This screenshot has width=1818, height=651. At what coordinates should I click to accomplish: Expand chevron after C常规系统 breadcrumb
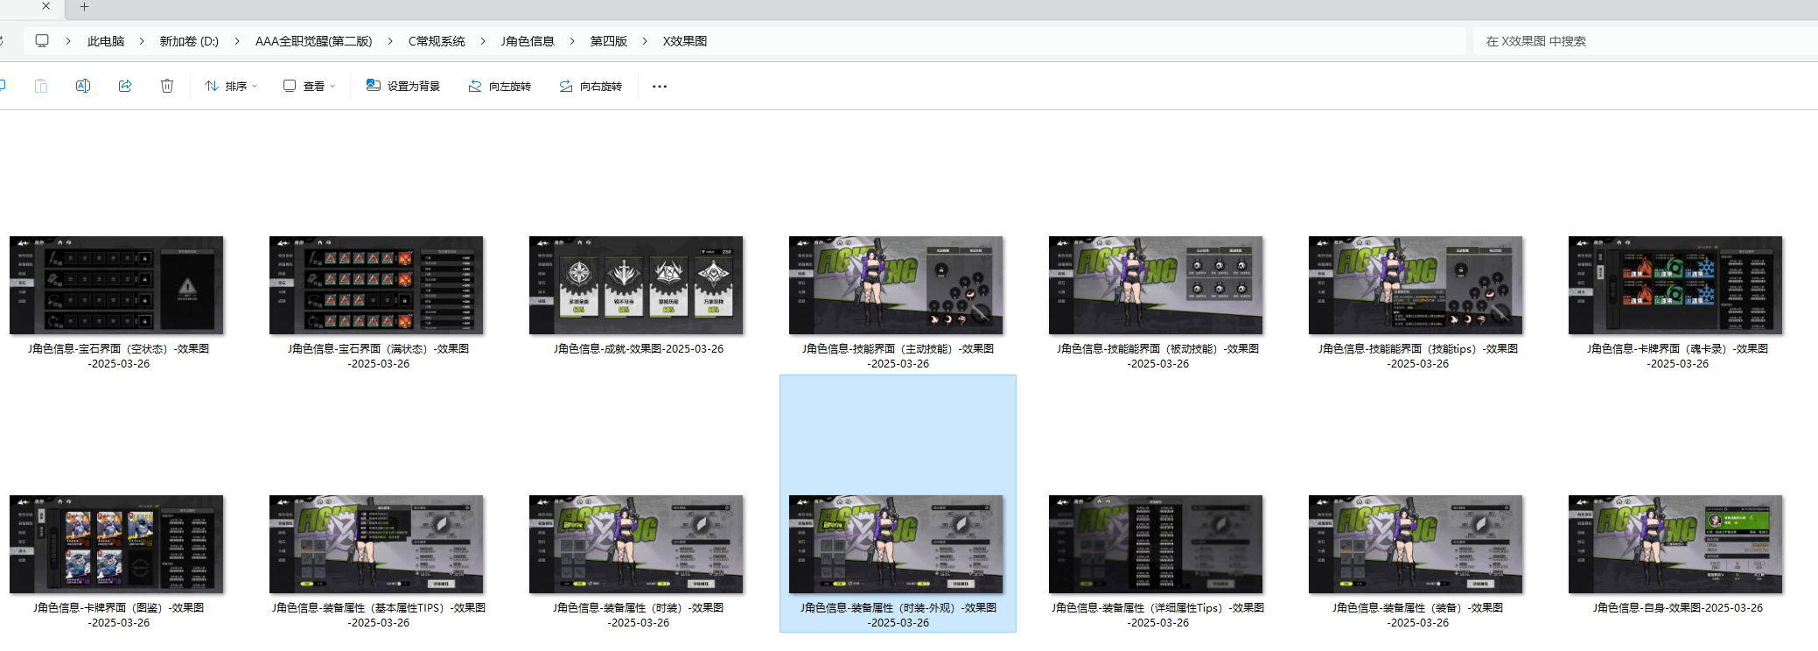(482, 41)
